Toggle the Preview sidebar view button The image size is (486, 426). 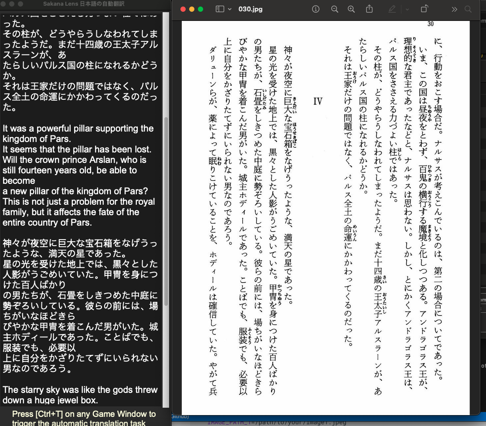pos(220,9)
